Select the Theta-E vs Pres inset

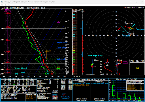click(x=107, y=67)
